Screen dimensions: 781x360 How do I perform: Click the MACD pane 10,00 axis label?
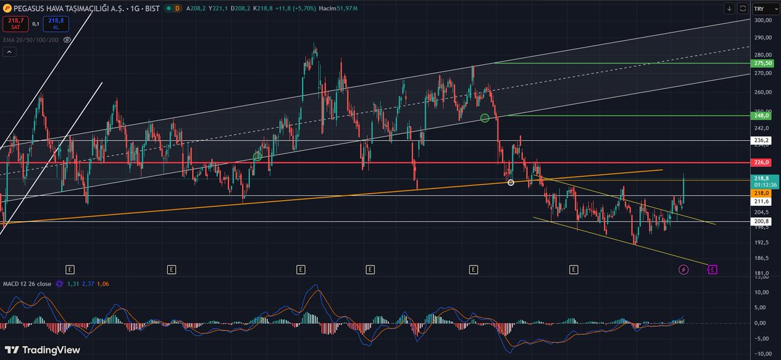tap(762, 292)
